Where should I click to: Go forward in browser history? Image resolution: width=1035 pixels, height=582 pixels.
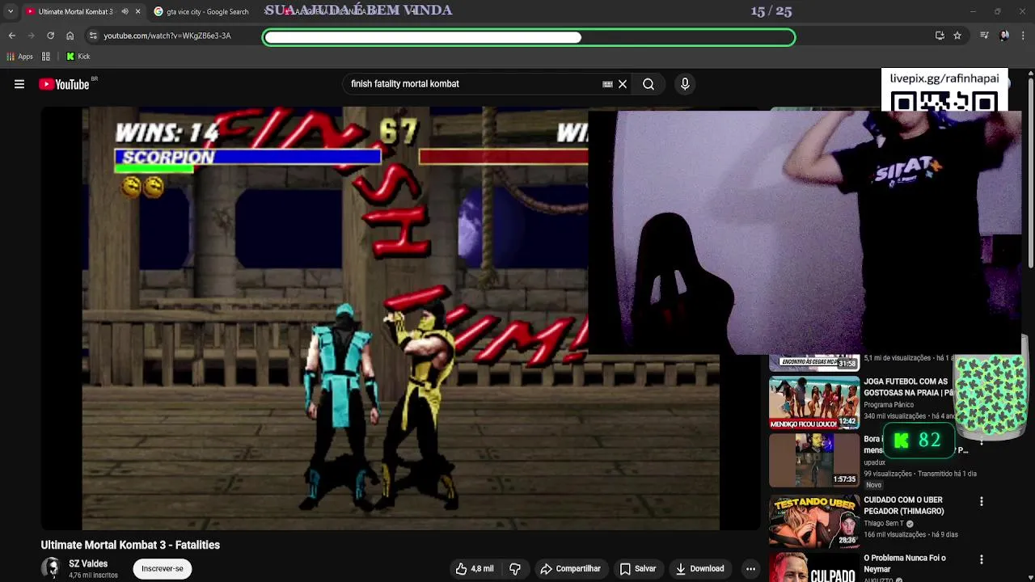(x=31, y=36)
